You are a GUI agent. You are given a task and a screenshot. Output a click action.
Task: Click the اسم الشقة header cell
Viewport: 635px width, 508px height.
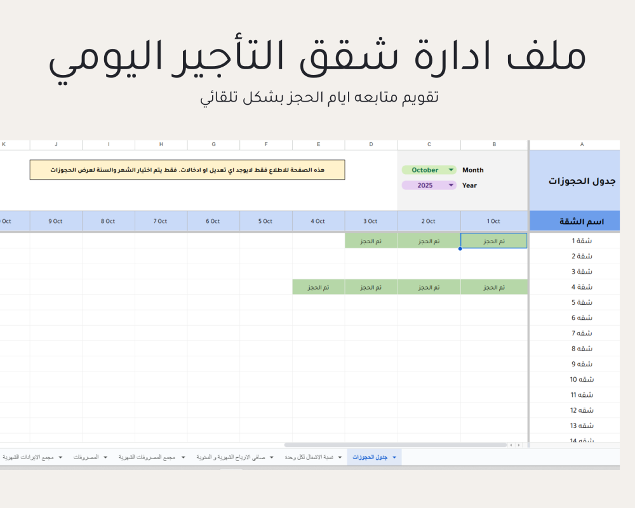(582, 222)
